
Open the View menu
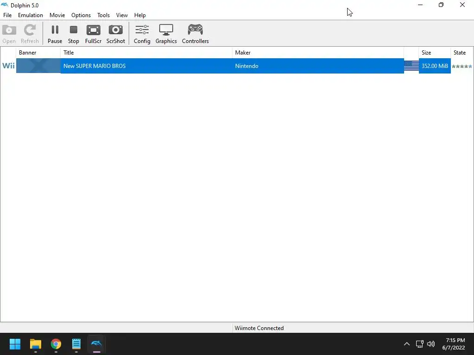tap(122, 15)
